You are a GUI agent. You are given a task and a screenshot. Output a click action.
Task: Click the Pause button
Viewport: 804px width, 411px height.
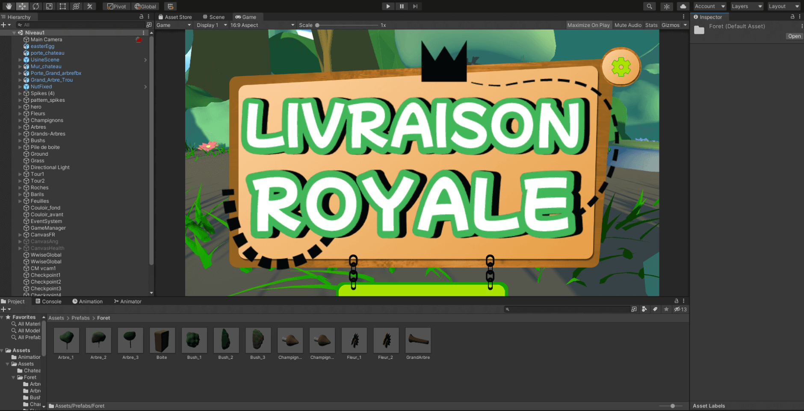pos(402,6)
